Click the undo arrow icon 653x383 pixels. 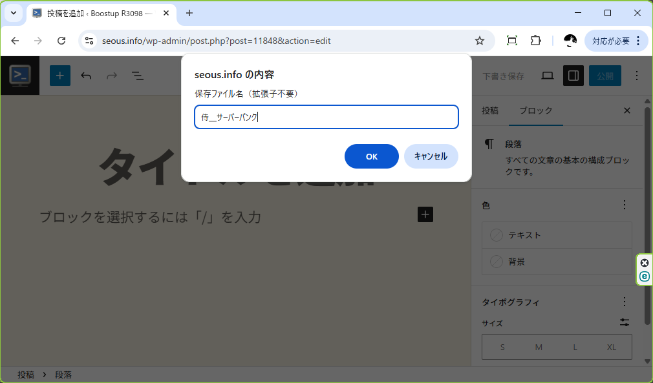(86, 76)
